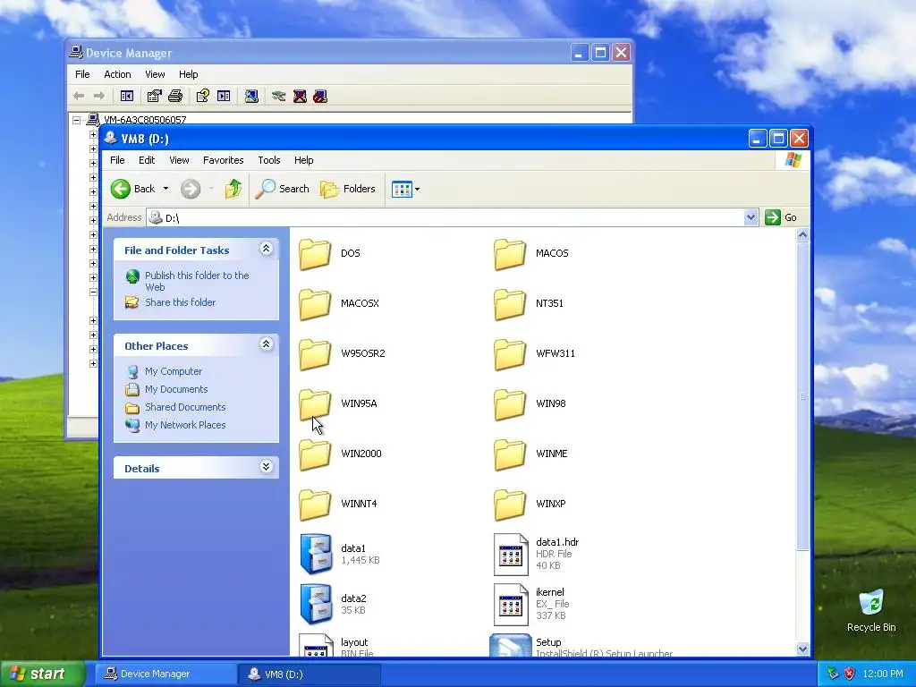Expand the Details panel

[x=266, y=466]
